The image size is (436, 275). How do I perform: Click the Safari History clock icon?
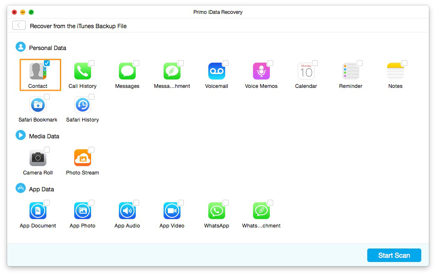(x=83, y=105)
